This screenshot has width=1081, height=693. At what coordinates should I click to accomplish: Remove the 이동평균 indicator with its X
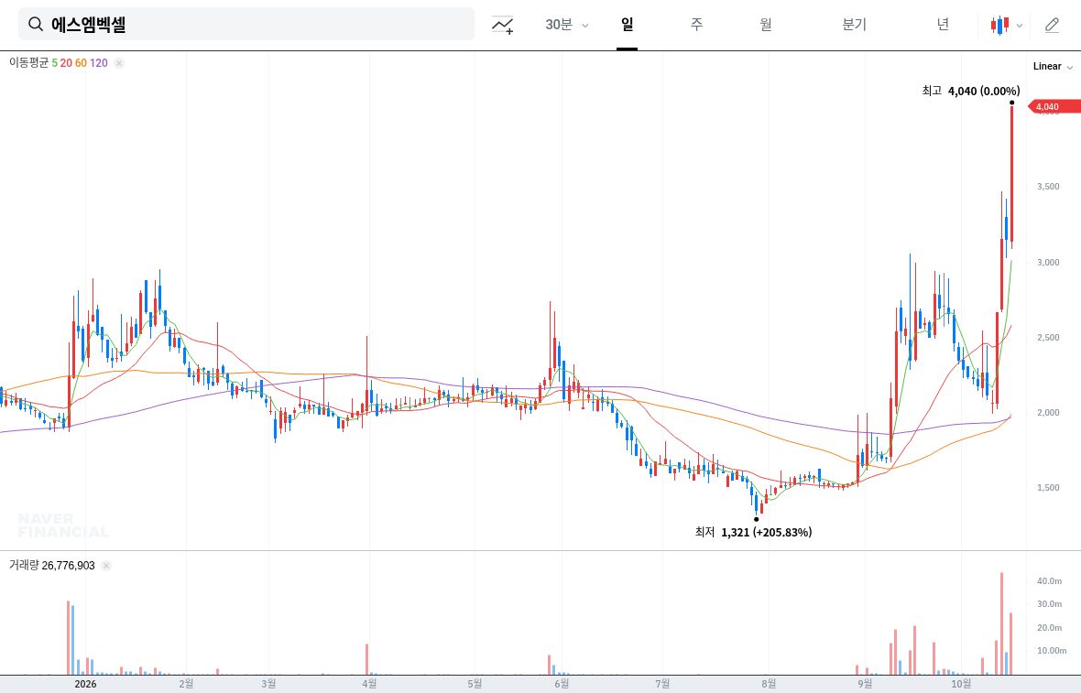point(119,63)
